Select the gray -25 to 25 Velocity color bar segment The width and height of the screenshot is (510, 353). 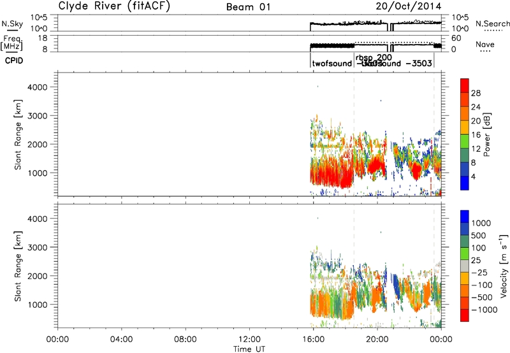point(465,266)
